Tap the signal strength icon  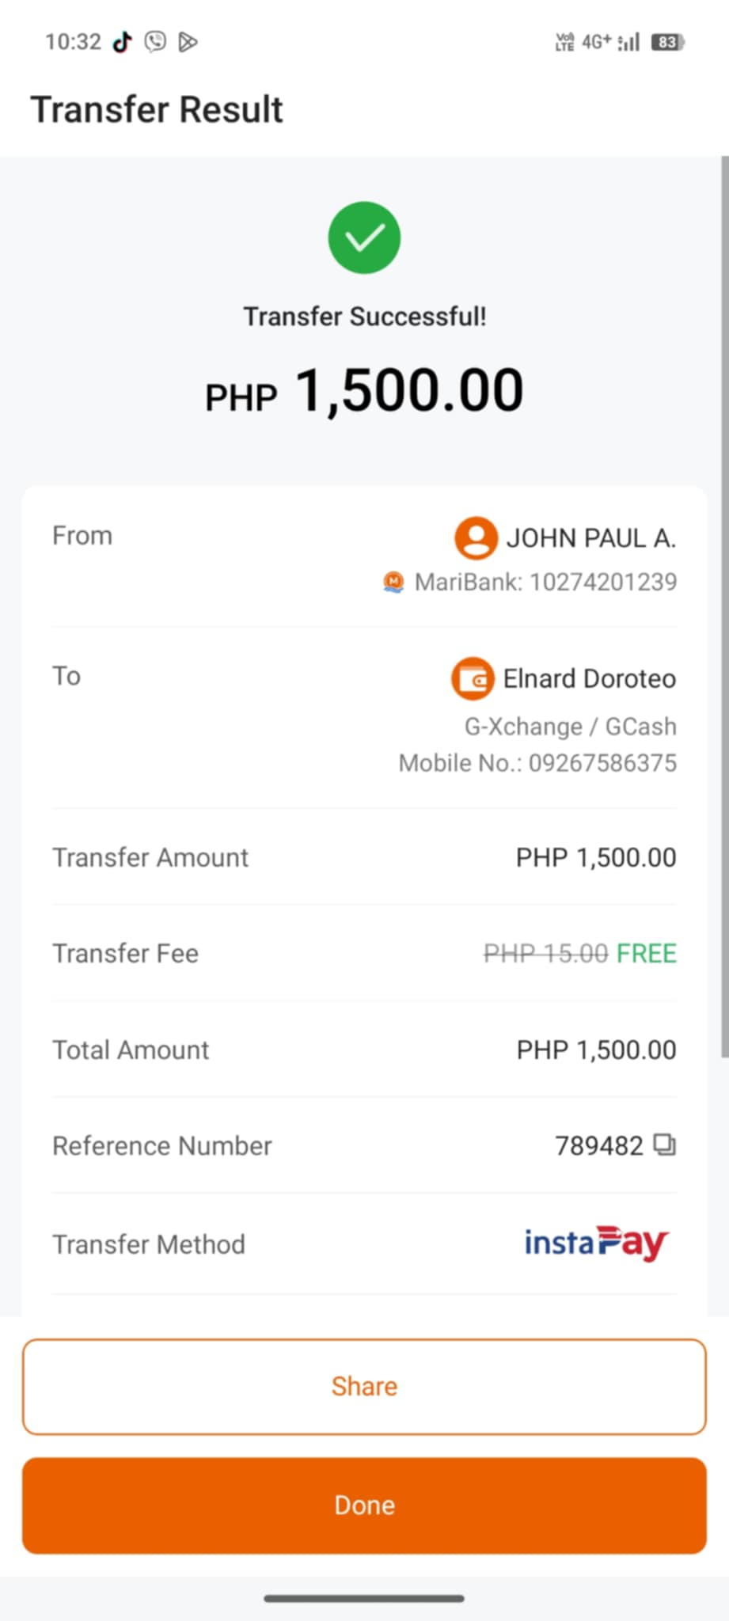click(628, 42)
